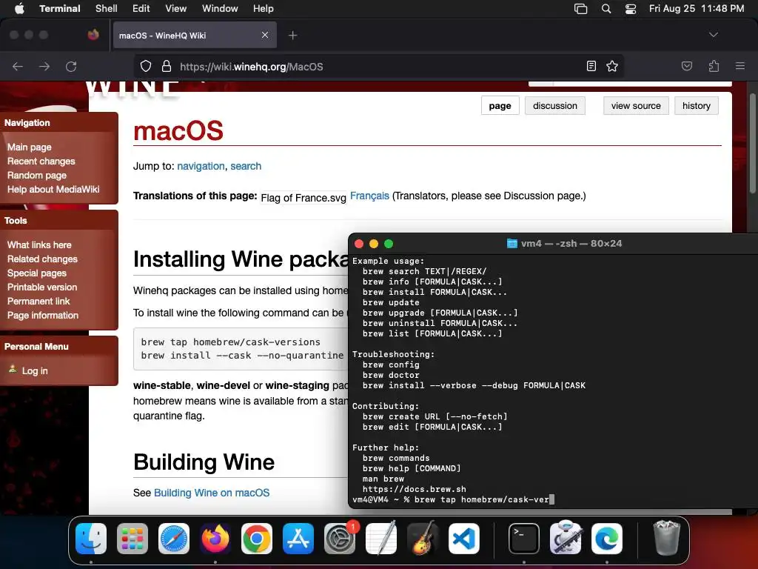Open the Français translation link
This screenshot has height=569, width=758.
[x=369, y=196]
